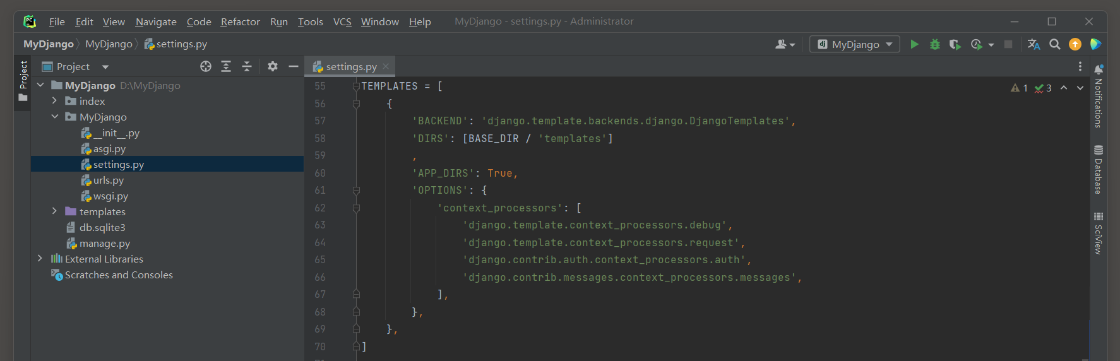Go to previous highlighted error arrow

point(1064,88)
